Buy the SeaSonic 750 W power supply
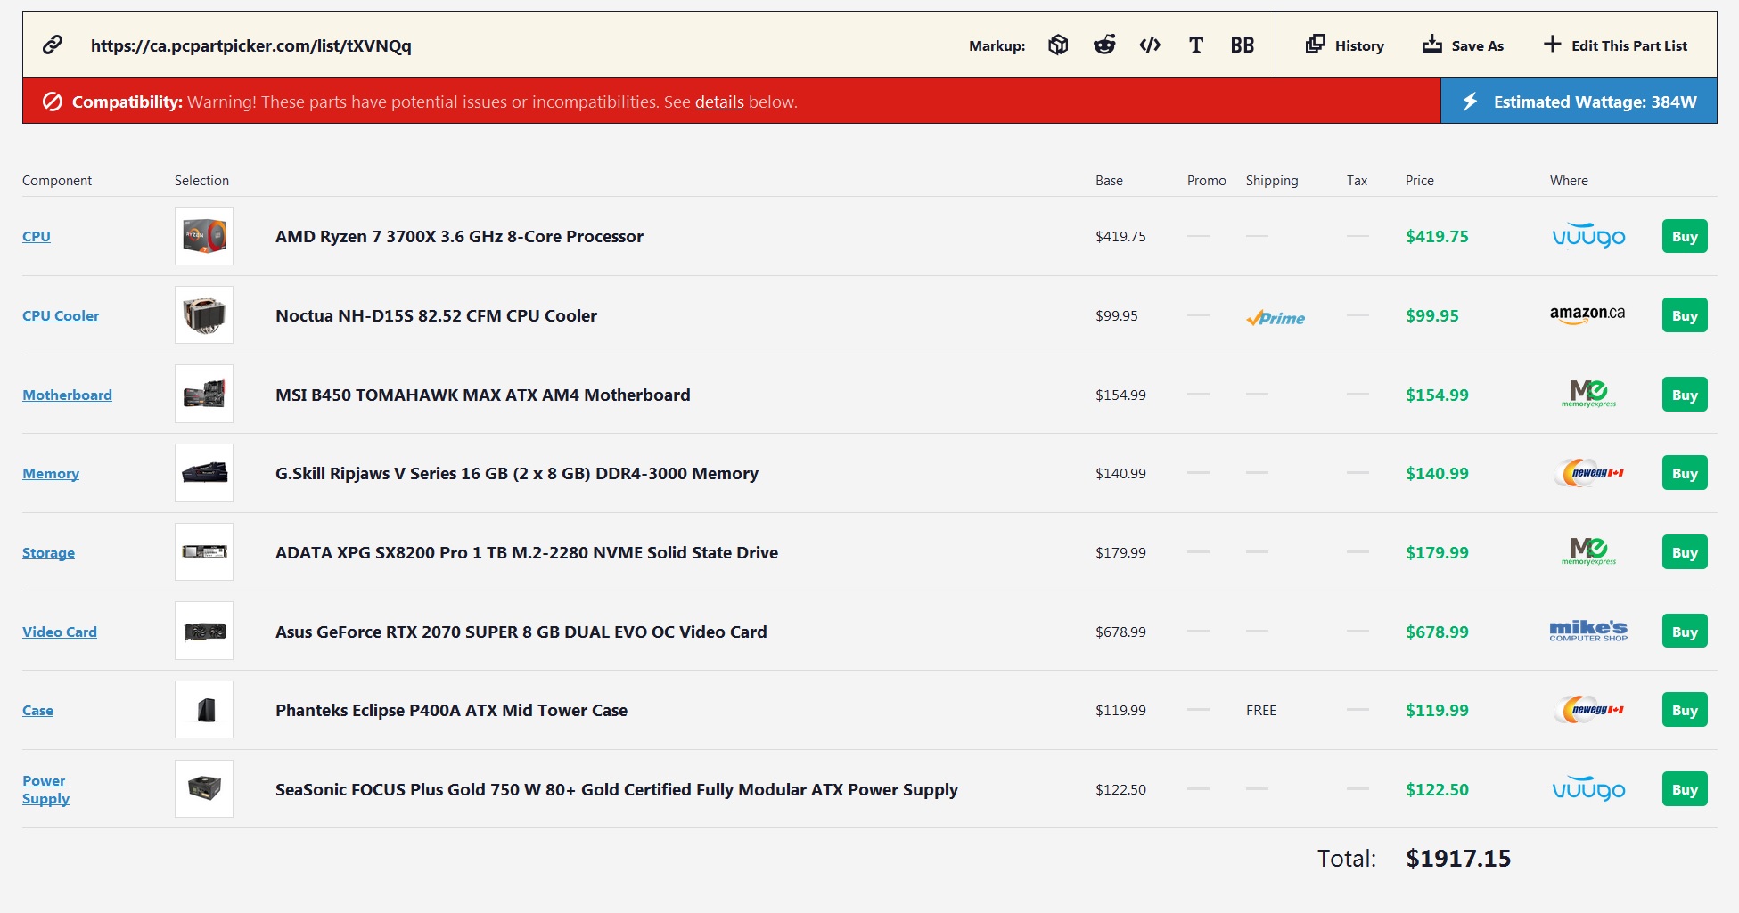This screenshot has height=913, width=1739. (1685, 789)
